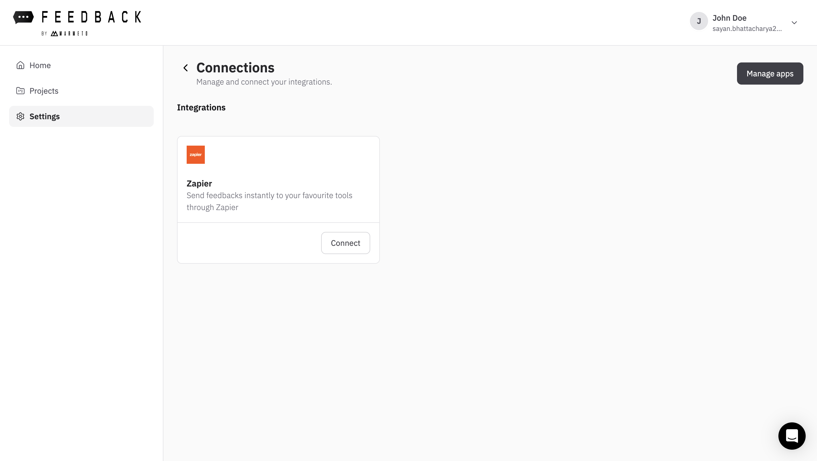The height and width of the screenshot is (461, 817).
Task: Select the Settings sidebar item
Action: click(x=45, y=116)
